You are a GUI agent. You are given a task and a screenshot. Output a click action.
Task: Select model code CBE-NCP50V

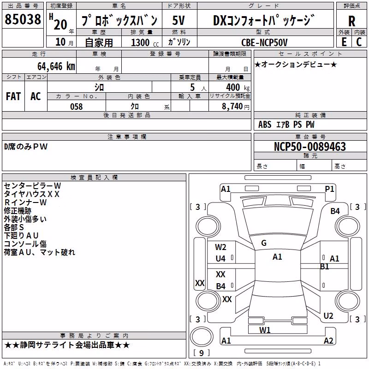click(264, 42)
